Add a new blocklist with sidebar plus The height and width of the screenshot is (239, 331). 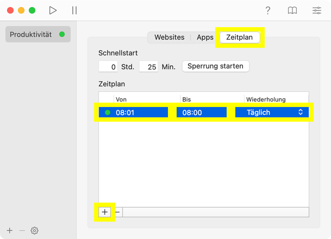10,231
